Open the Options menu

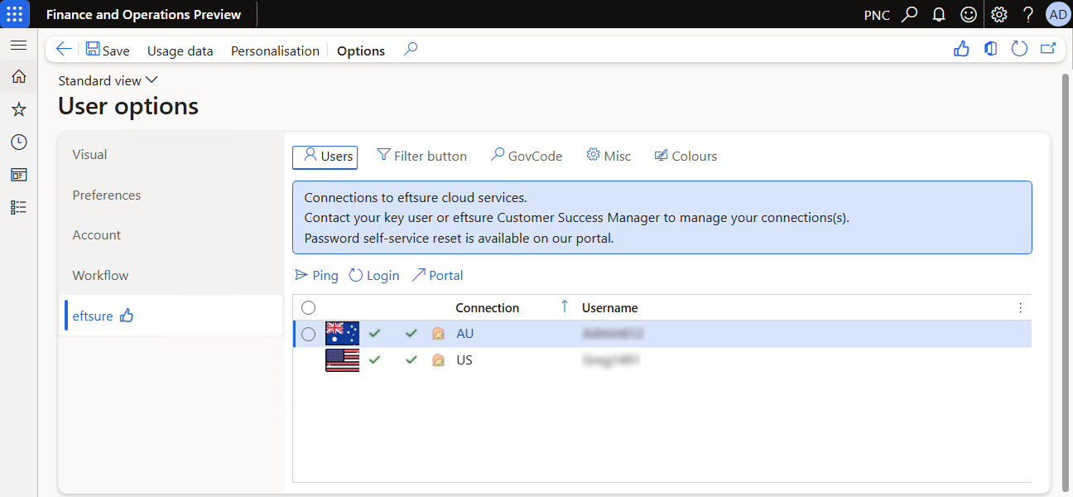(361, 51)
